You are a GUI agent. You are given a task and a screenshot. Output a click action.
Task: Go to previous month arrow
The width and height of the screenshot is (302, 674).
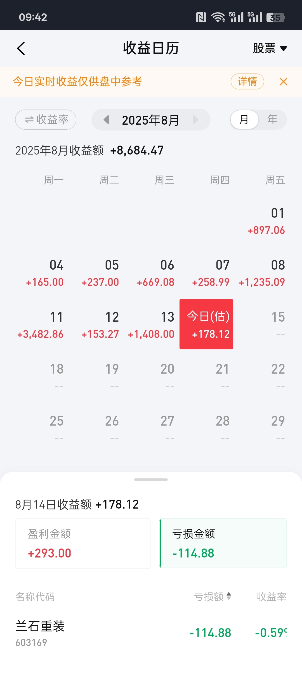point(106,120)
